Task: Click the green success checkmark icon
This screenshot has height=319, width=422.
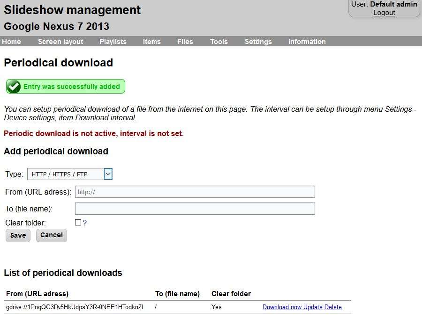Action: pyautogui.click(x=14, y=87)
